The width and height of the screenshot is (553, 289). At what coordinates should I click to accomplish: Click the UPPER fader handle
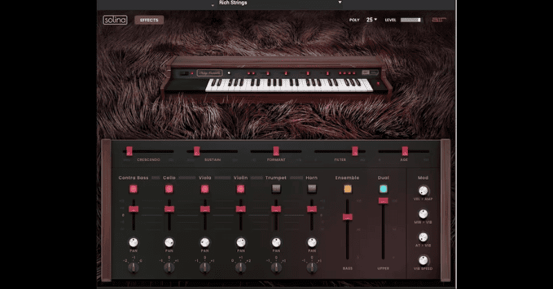pyautogui.click(x=384, y=201)
